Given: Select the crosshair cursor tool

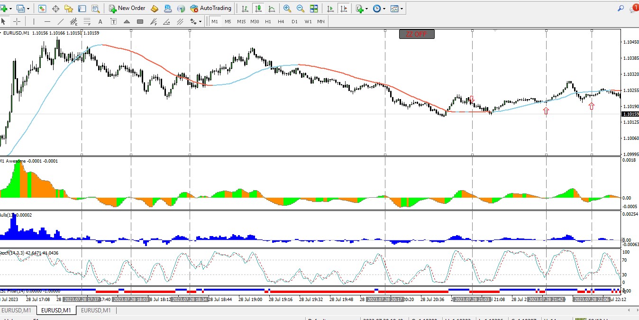Looking at the screenshot, I should pos(17,21).
